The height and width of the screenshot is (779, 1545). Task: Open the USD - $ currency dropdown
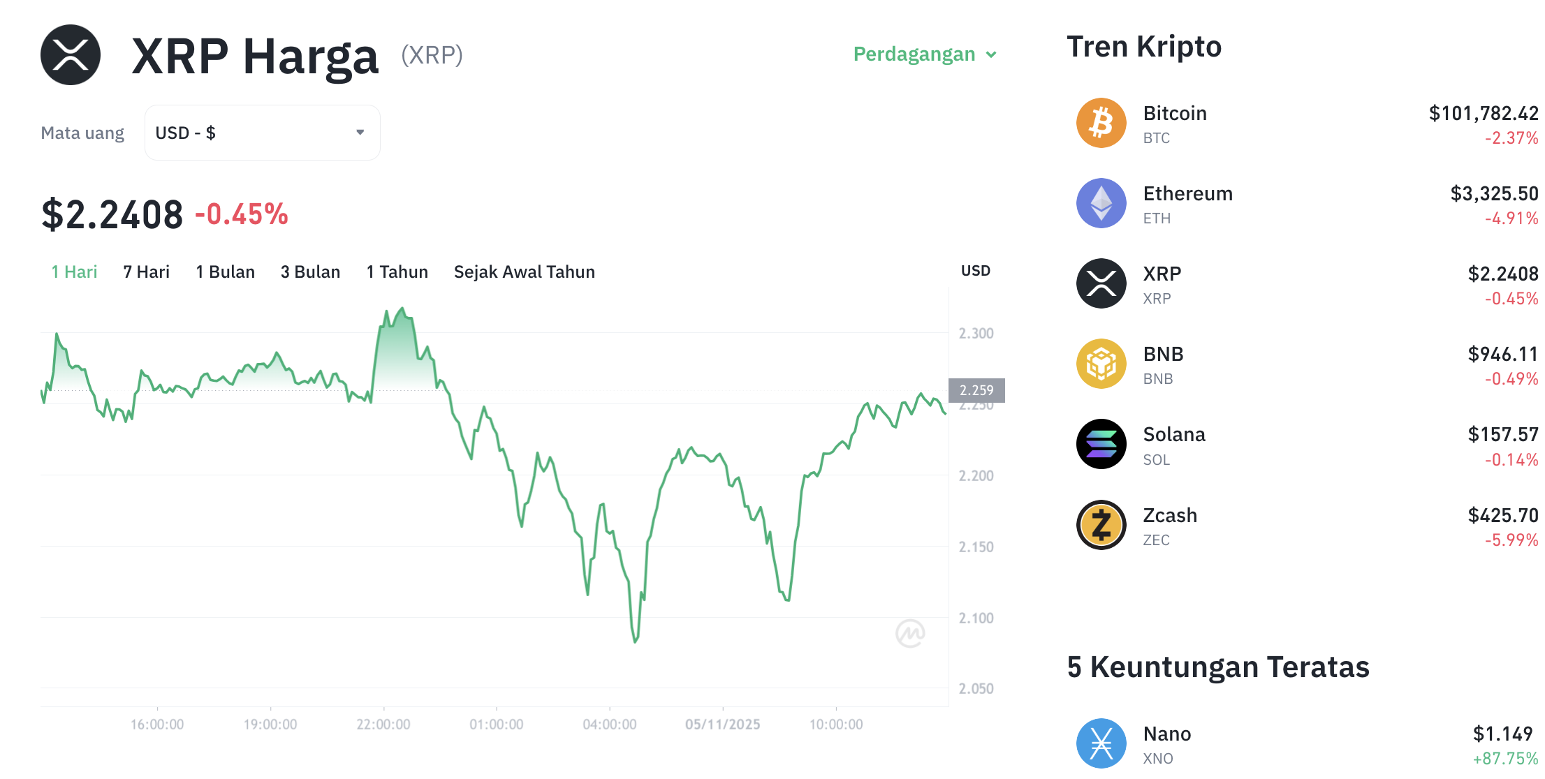[262, 133]
